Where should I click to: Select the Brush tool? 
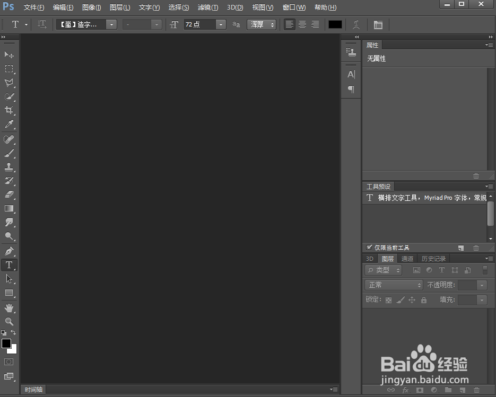[x=9, y=153]
